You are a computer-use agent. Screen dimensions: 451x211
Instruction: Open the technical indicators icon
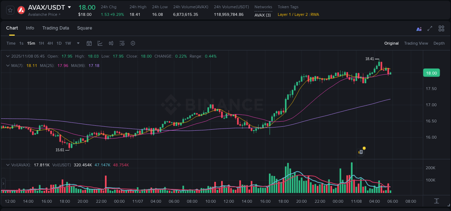[x=122, y=43]
